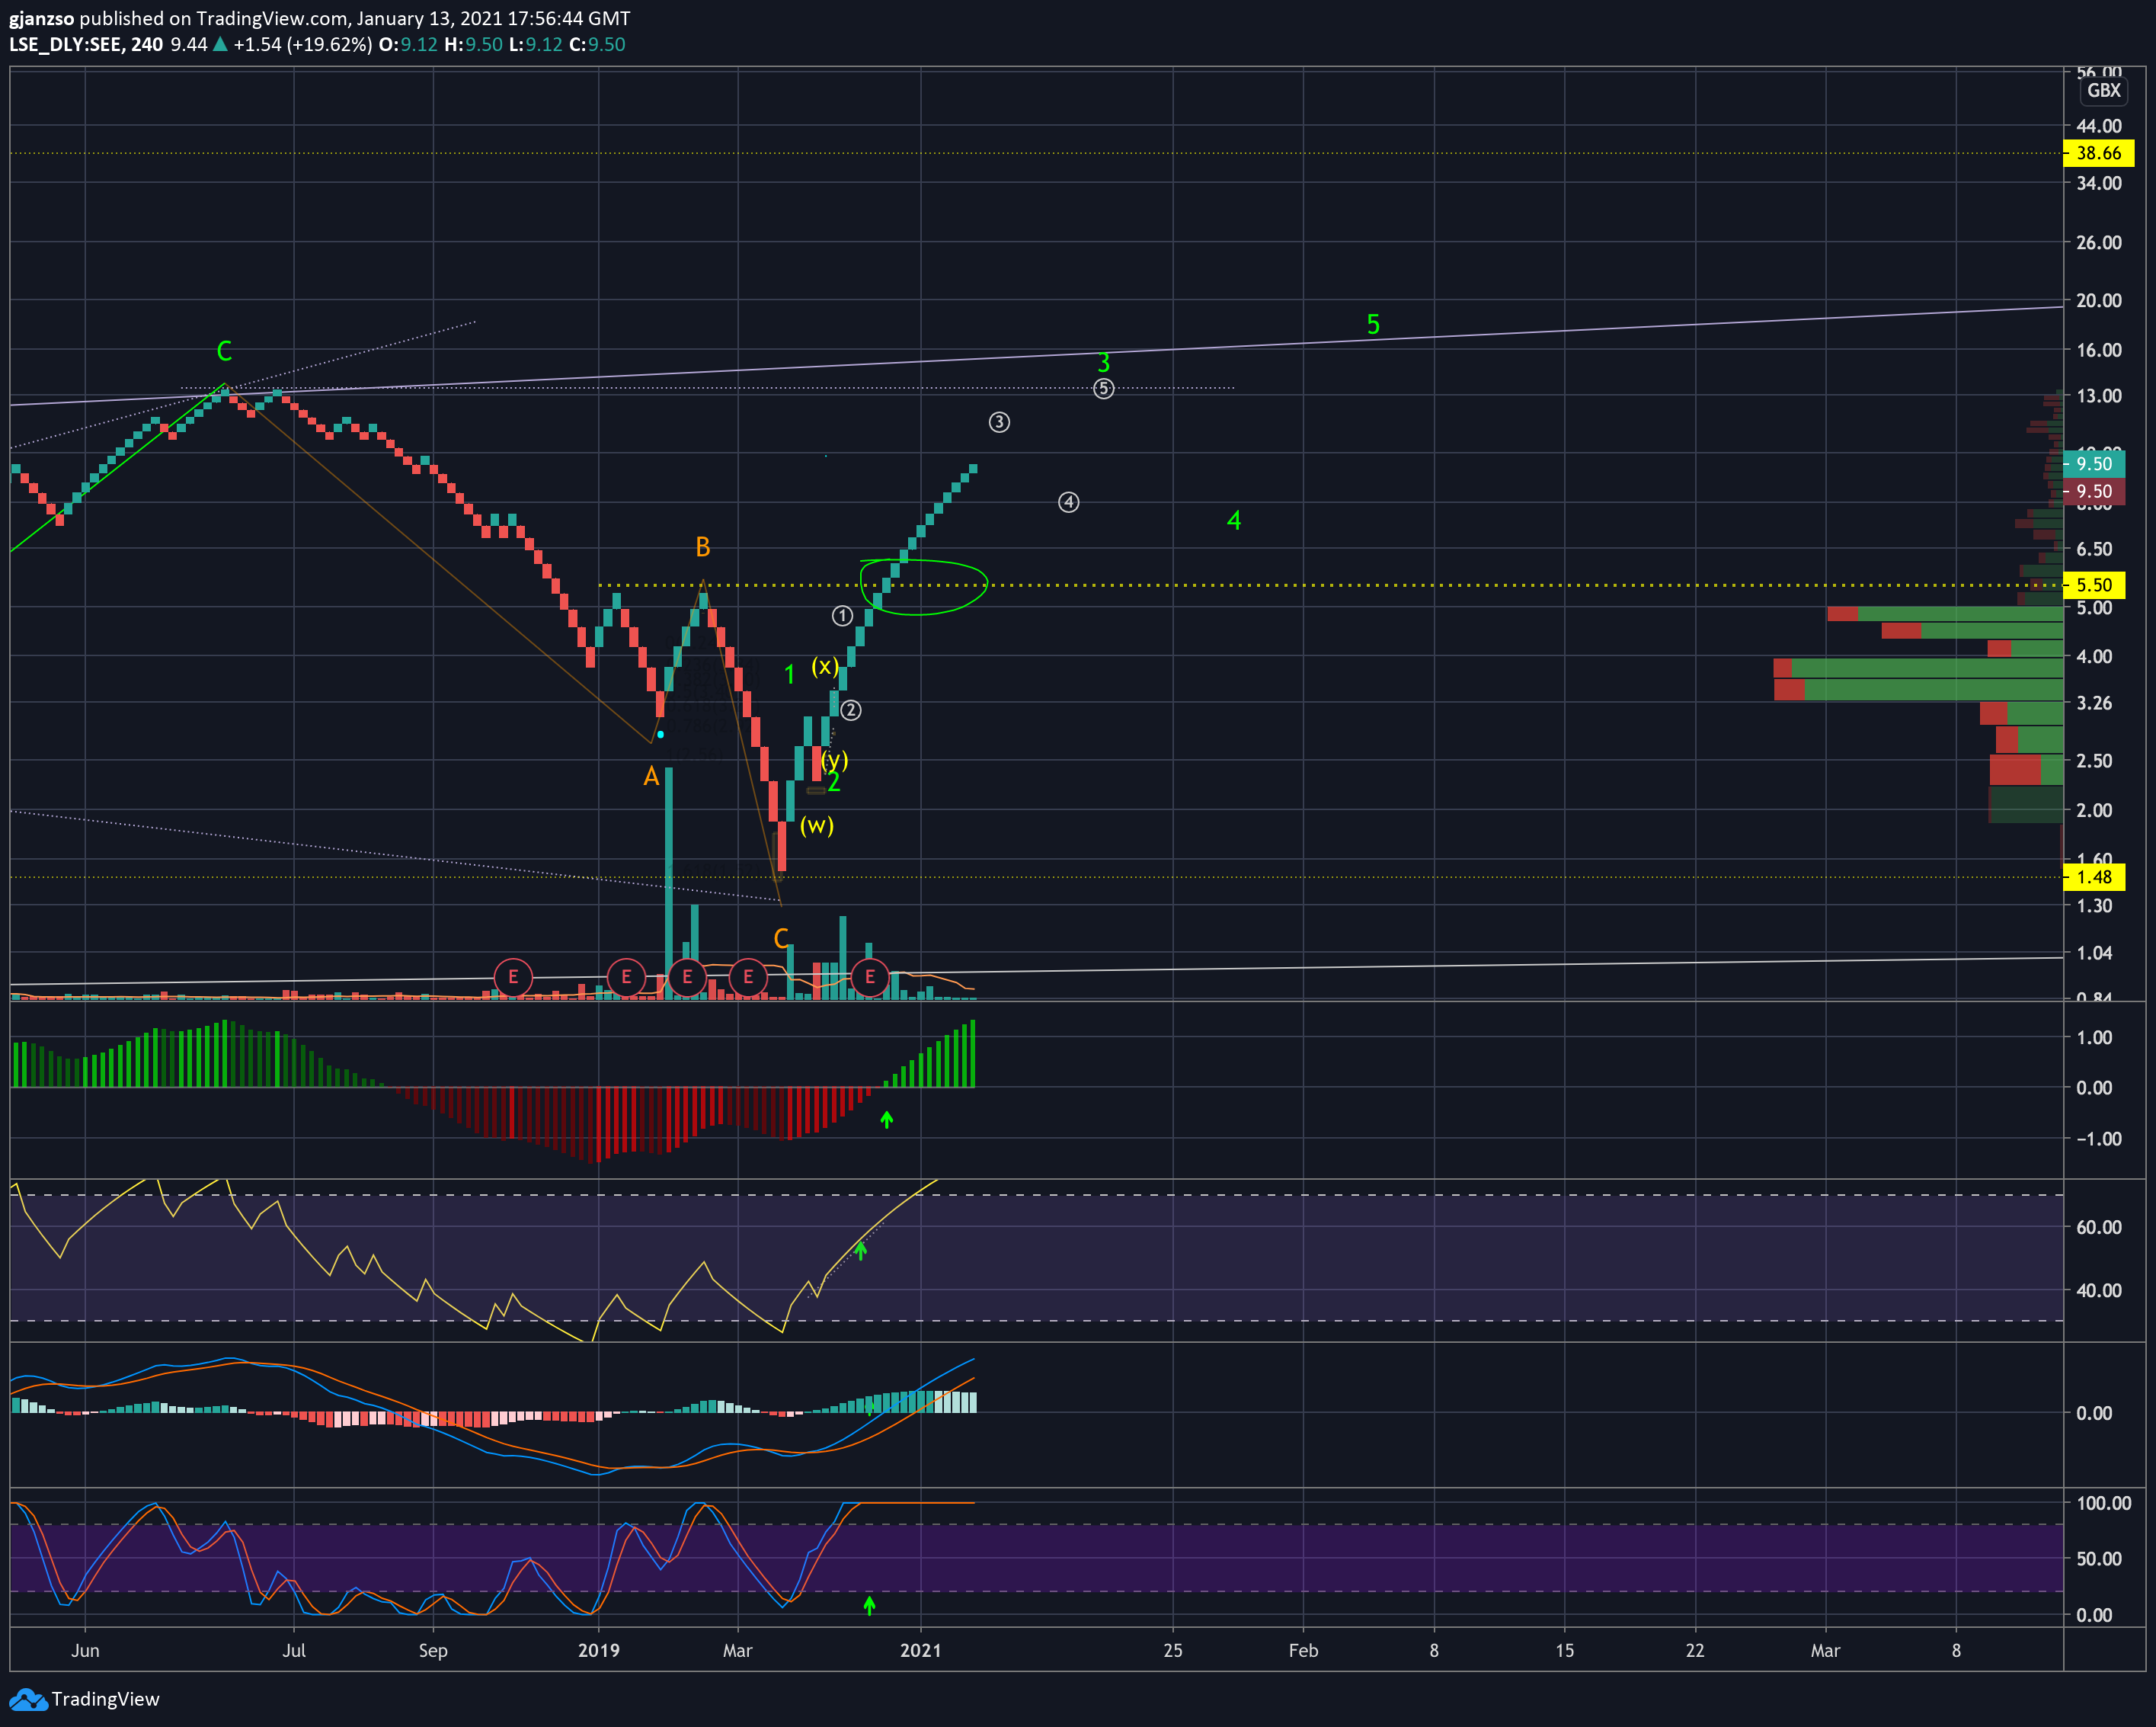
Task: Click the rightmost earnings E marker
Action: (x=870, y=976)
